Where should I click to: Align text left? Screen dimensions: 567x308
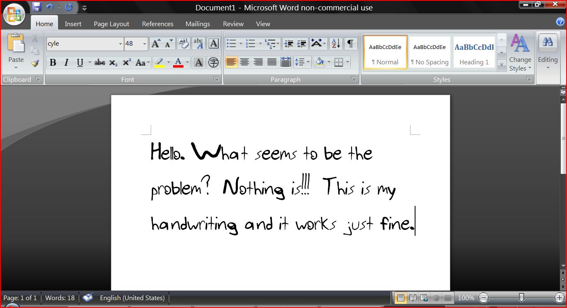232,63
